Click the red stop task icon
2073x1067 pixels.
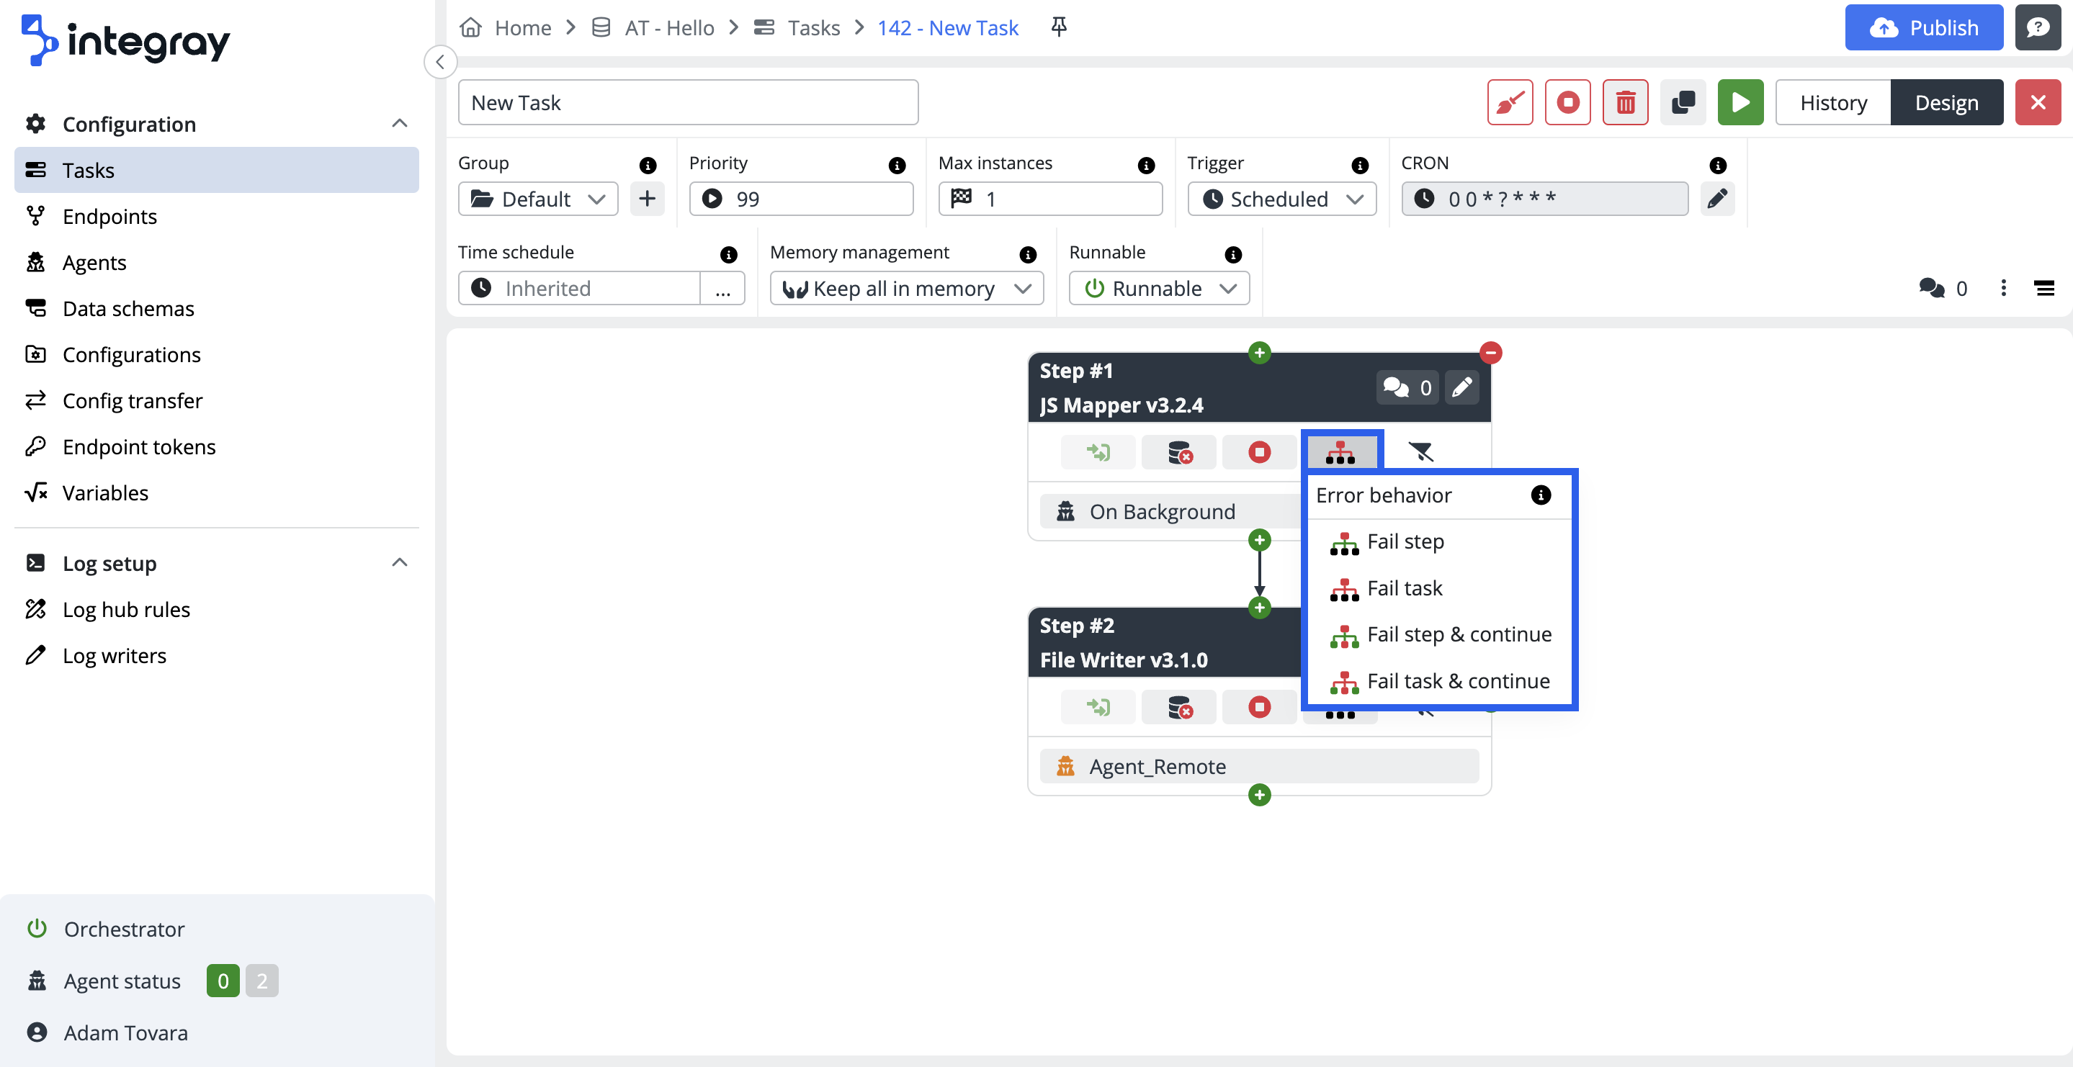pyautogui.click(x=1567, y=102)
